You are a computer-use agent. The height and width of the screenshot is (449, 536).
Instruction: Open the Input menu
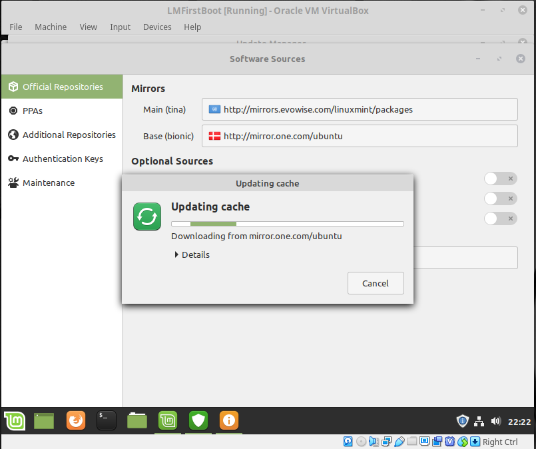point(120,27)
